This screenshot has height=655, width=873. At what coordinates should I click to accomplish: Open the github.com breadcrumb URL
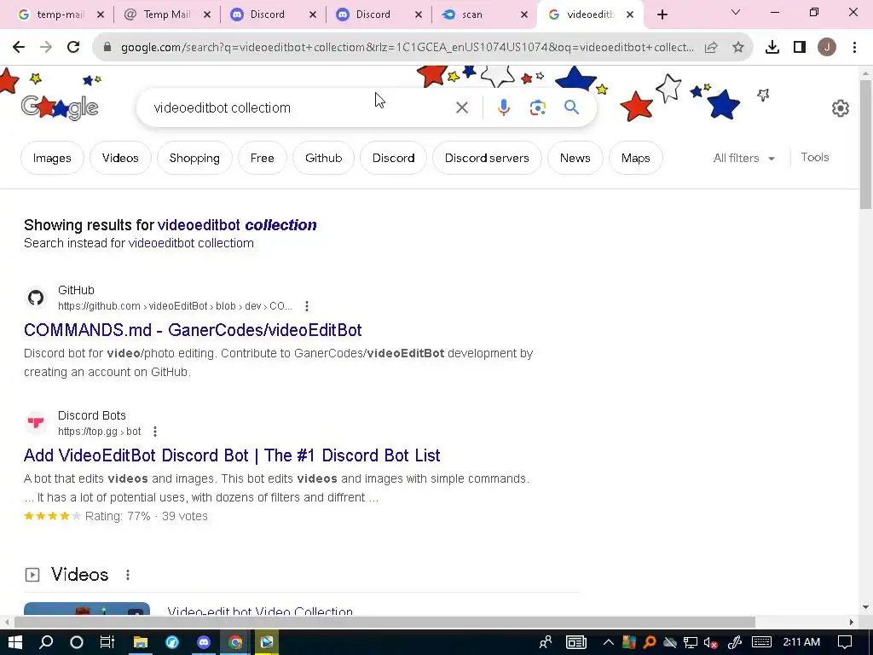click(x=175, y=306)
